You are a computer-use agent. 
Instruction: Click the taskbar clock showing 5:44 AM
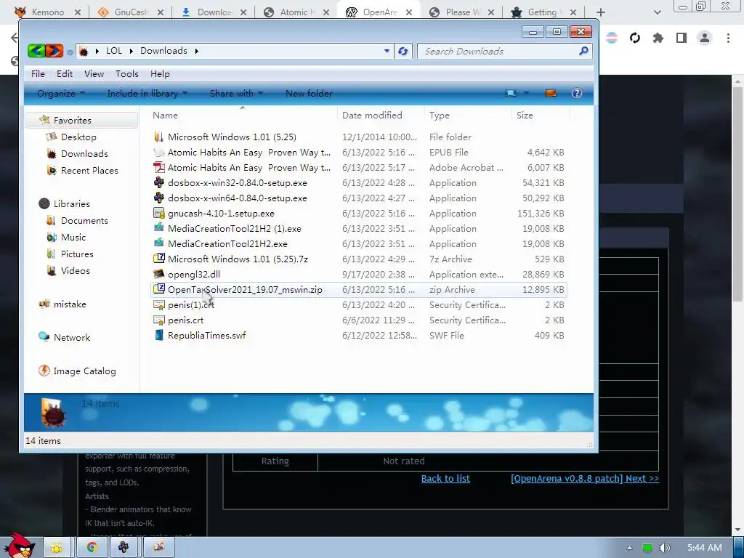[705, 548]
